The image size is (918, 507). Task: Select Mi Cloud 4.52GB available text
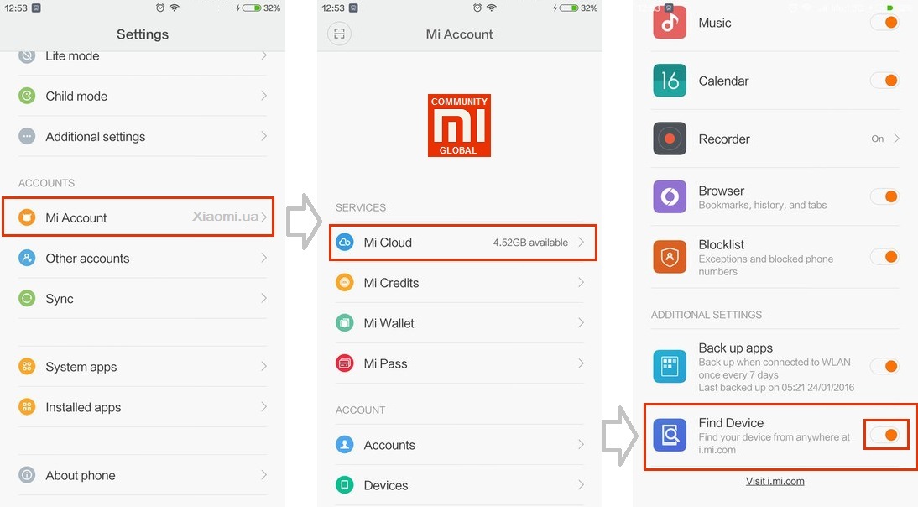pyautogui.click(x=530, y=243)
